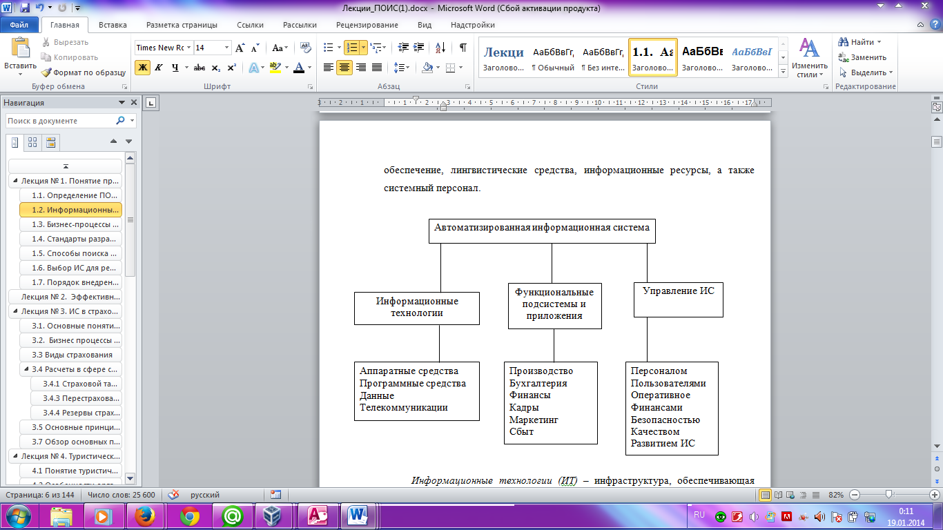Click Найти button
943x530 pixels.
860,42
